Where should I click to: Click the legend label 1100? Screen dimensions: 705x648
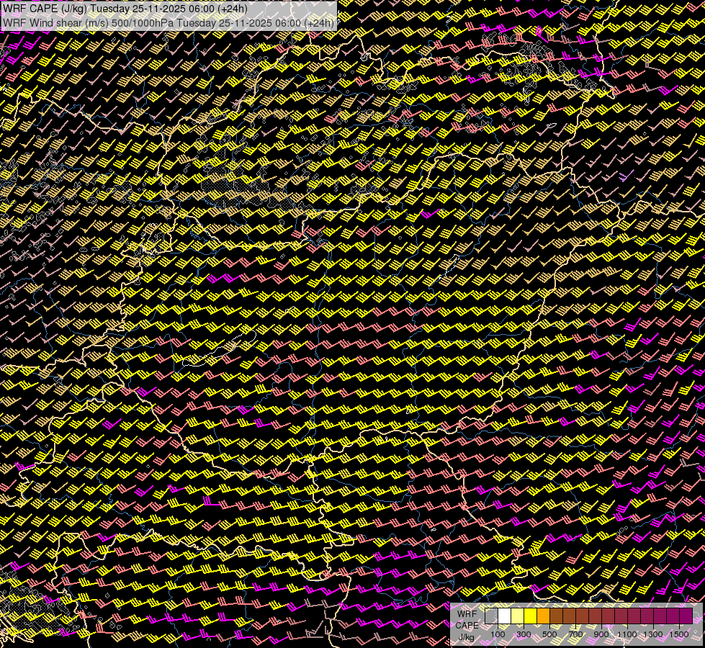pyautogui.click(x=627, y=634)
